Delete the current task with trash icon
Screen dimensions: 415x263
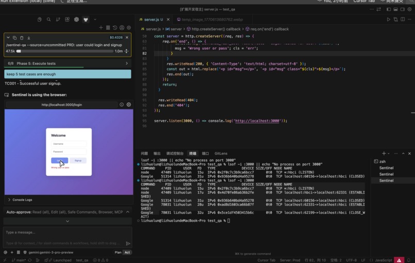point(22,37)
